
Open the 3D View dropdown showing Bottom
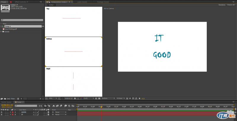tap(108, 99)
